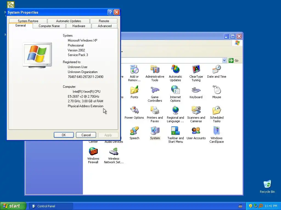Switch to the Advanced tab
The image size is (281, 210).
pos(105,26)
